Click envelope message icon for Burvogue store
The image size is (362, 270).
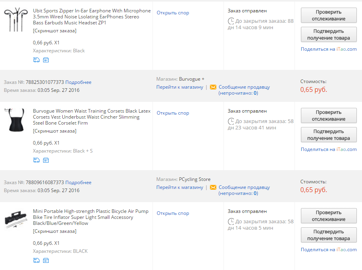pos(213,87)
